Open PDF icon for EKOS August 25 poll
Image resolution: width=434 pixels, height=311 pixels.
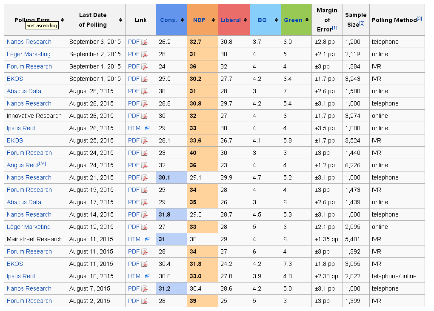(x=145, y=140)
